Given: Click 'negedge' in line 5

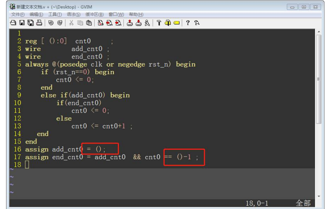Looking at the screenshot, I should 131,64.
